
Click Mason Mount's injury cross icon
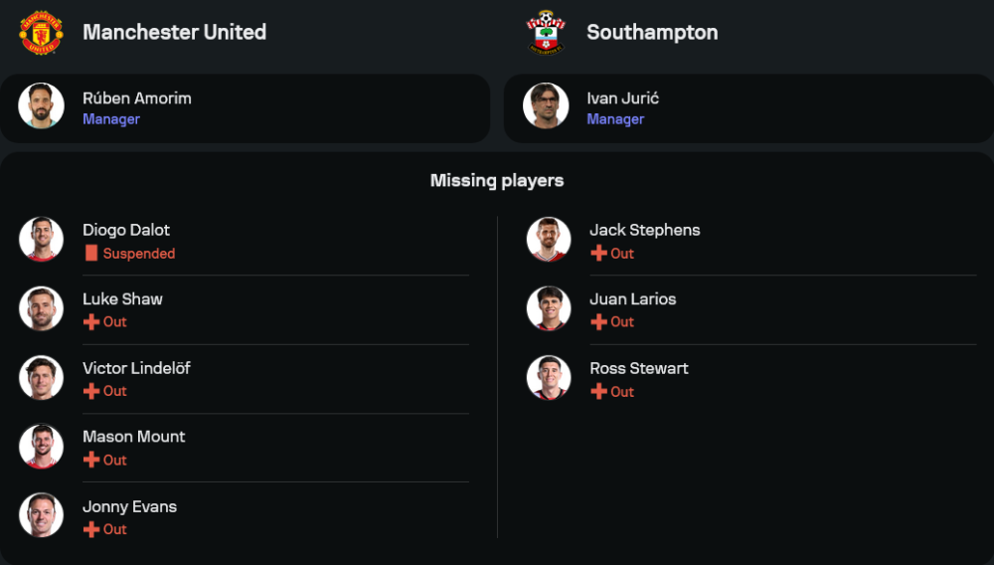point(91,460)
